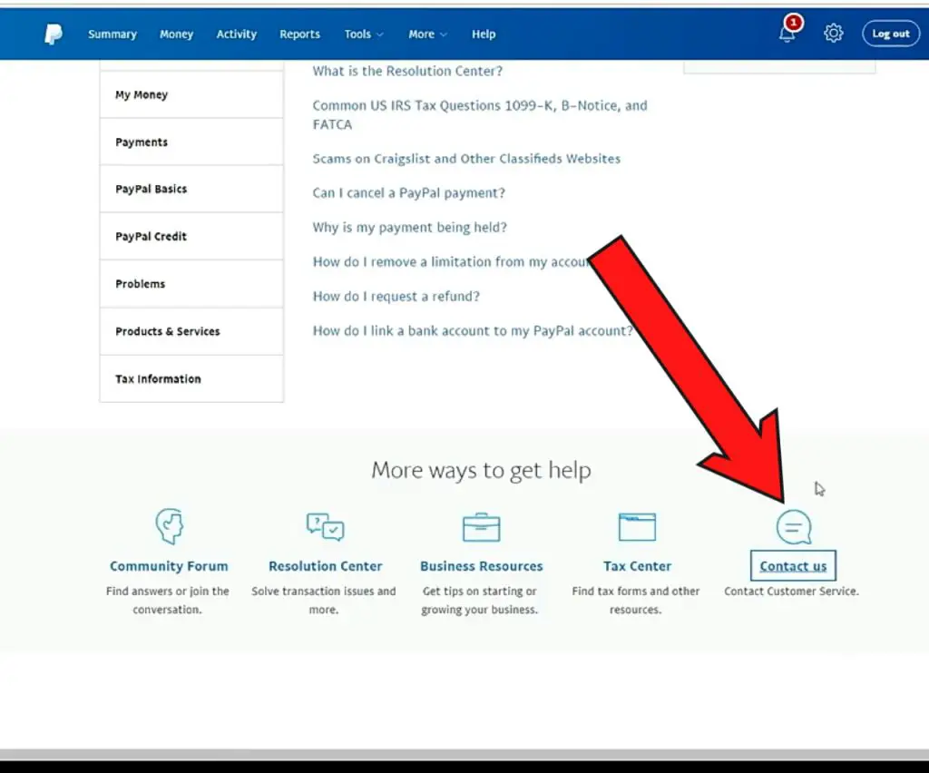The height and width of the screenshot is (773, 929).
Task: Click the Tax Center link
Action: 637,566
